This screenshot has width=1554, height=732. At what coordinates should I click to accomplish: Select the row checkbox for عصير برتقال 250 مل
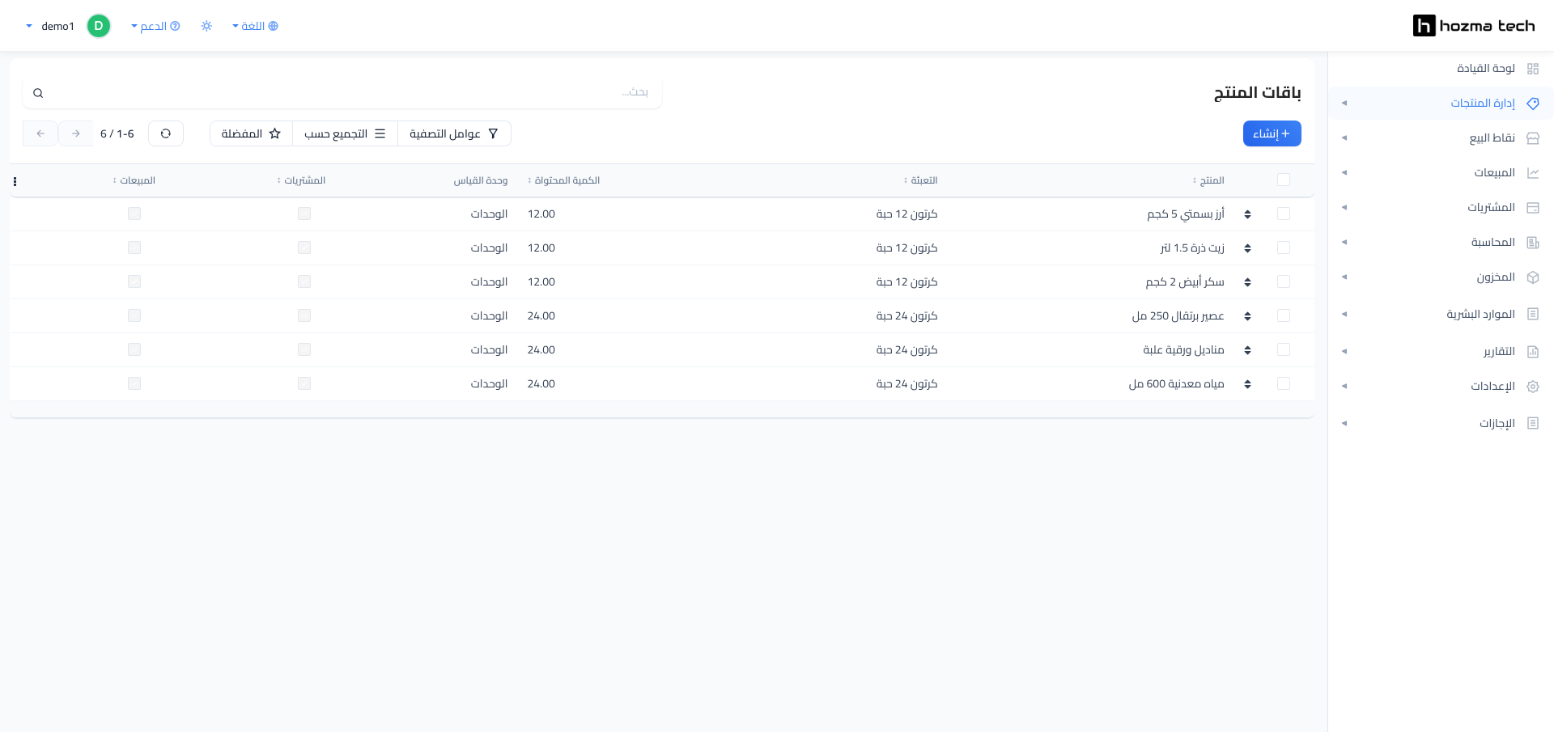click(1284, 315)
